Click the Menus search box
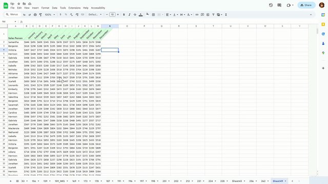This screenshot has height=184, width=328. pos(13,15)
